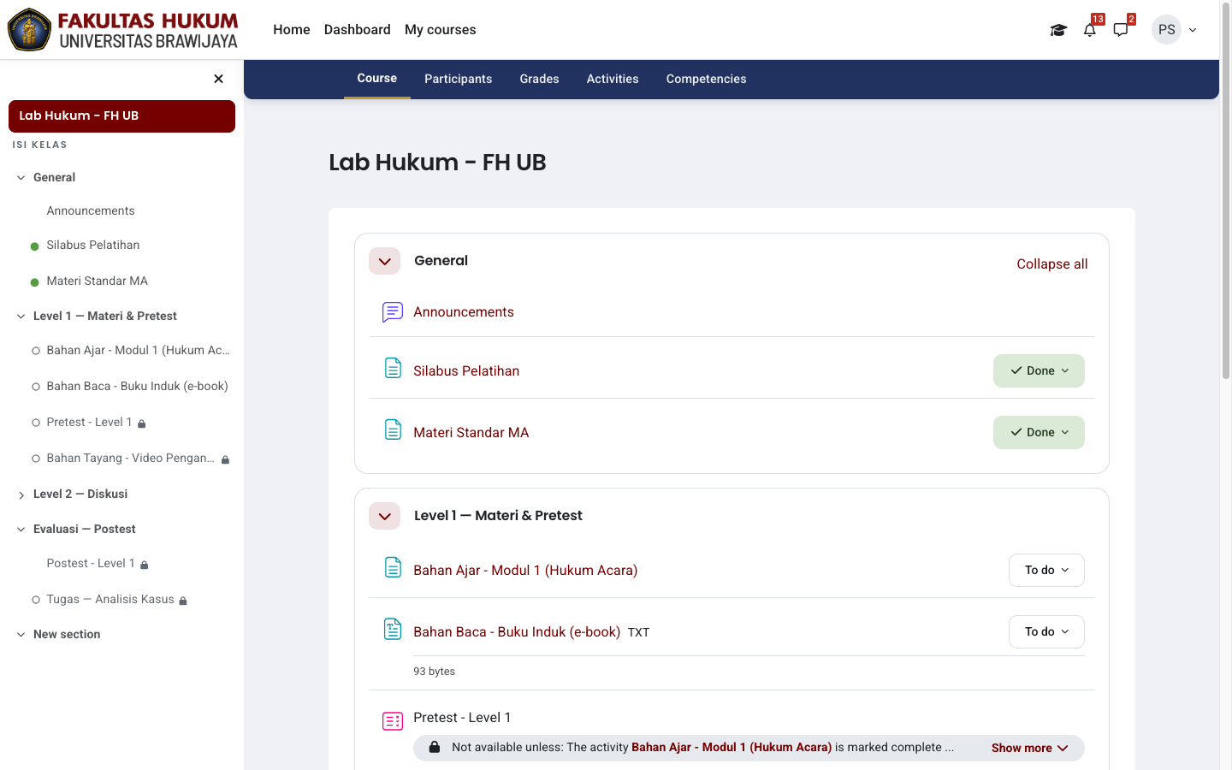The width and height of the screenshot is (1232, 770).
Task: Click the Collapse all link
Action: (1052, 264)
